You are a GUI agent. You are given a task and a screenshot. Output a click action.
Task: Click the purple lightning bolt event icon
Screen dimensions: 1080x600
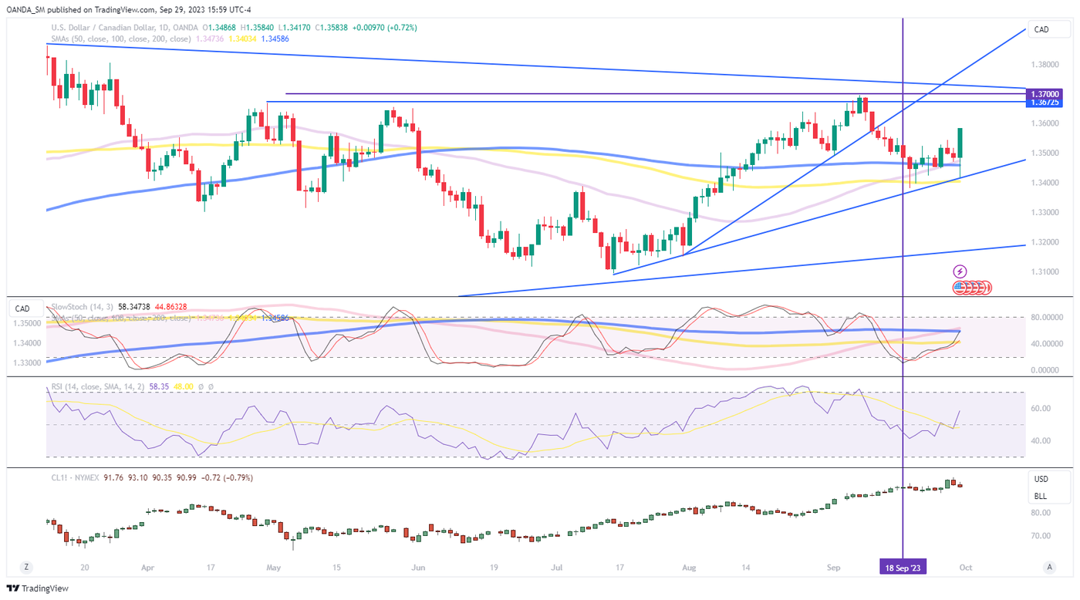coord(960,271)
